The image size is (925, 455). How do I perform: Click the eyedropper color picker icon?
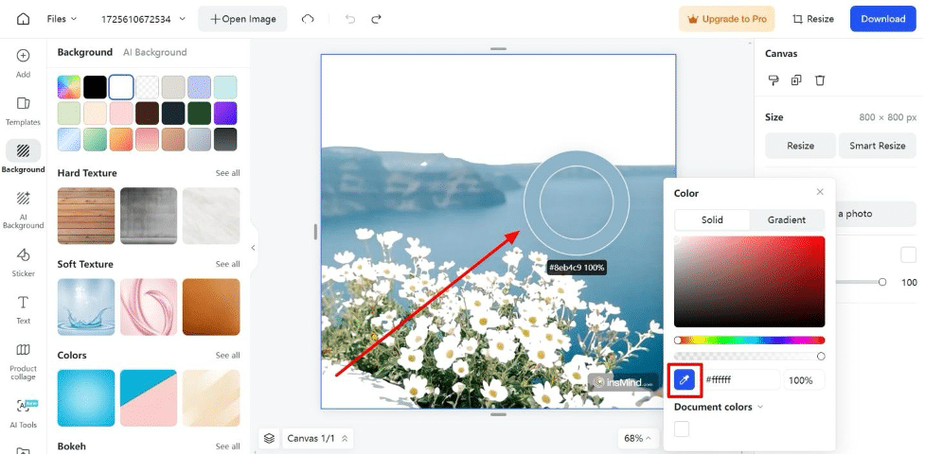click(x=685, y=380)
